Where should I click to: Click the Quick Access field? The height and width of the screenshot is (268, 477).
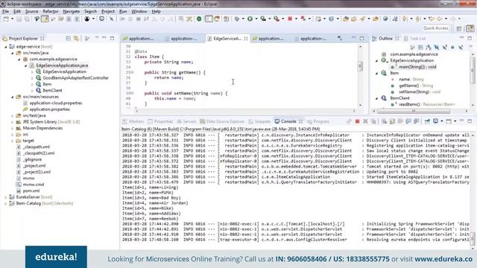(435, 28)
